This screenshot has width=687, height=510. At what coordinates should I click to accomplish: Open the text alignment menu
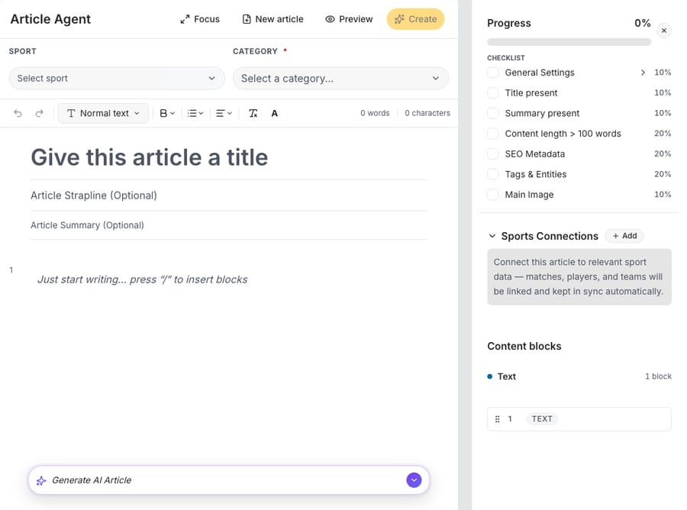(224, 114)
